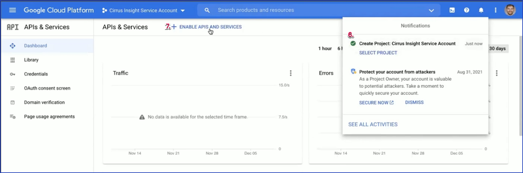Activate Cloud Shell icon
The width and height of the screenshot is (523, 173).
[x=452, y=10]
